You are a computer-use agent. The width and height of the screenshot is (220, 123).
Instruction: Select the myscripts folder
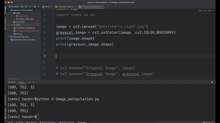point(19,22)
